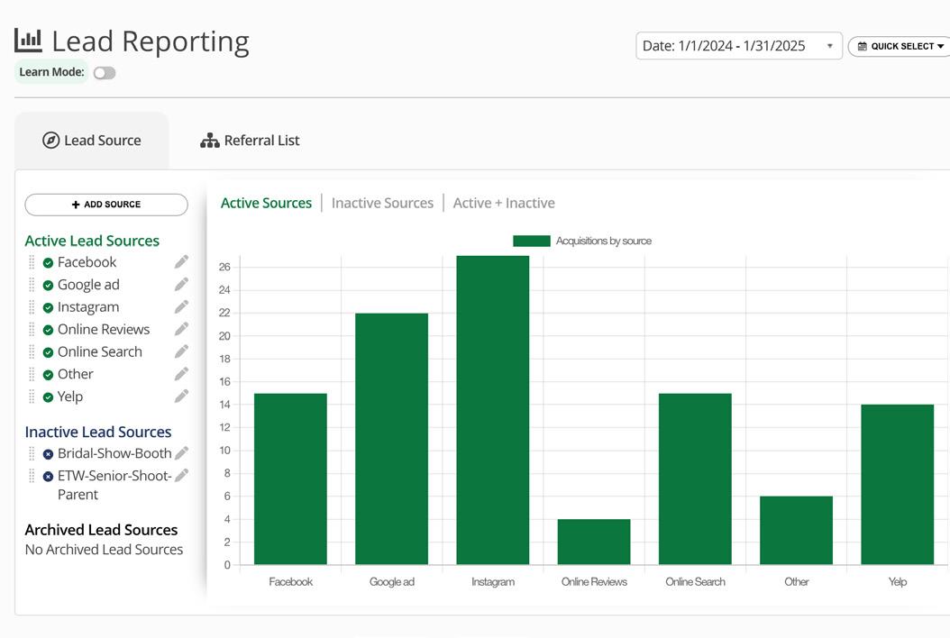Expand the Quick Select menu
The image size is (950, 638).
click(x=900, y=46)
